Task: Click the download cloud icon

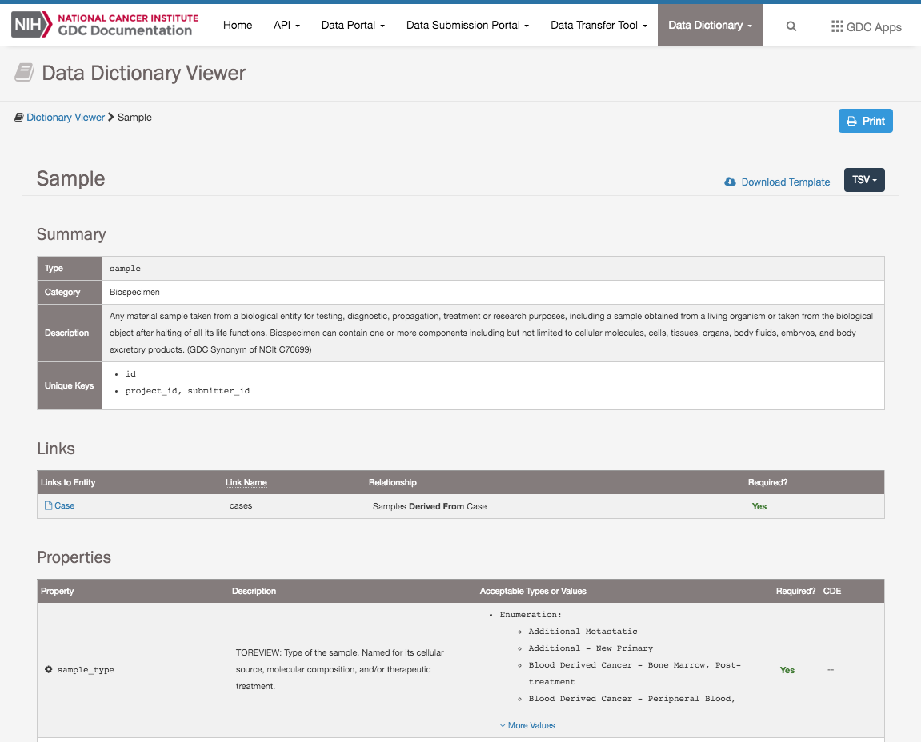Action: pyautogui.click(x=730, y=182)
